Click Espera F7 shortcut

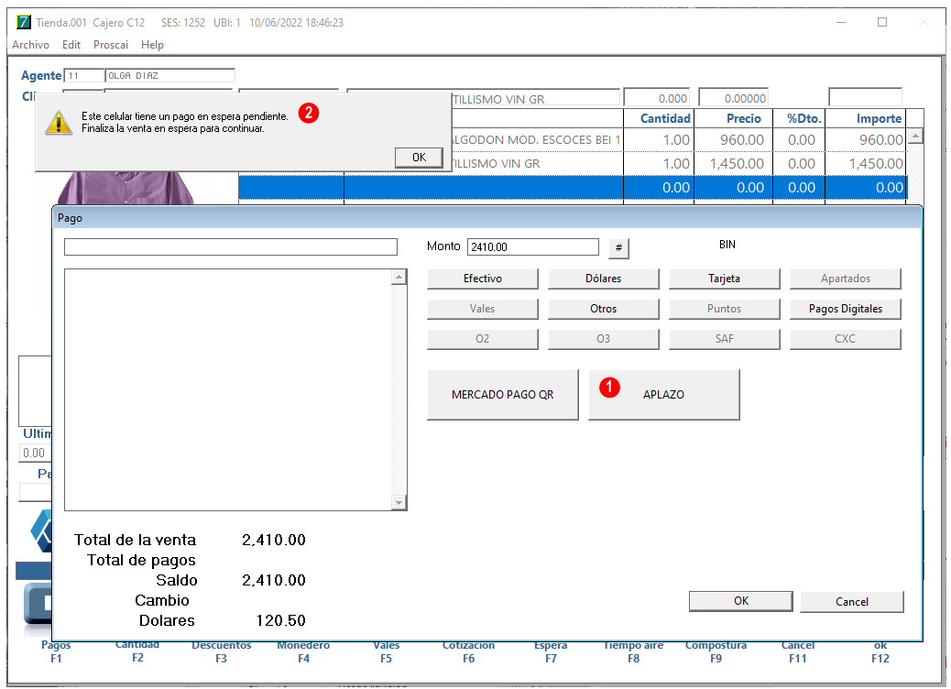[x=551, y=652]
